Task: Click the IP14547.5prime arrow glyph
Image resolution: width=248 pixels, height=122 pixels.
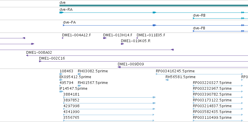Action: tap(61, 92)
